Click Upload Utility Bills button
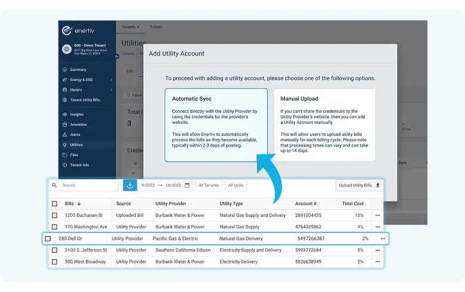This screenshot has height=292, width=465. 359,185
